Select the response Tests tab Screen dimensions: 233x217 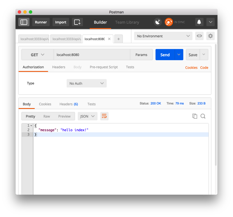tap(91, 104)
